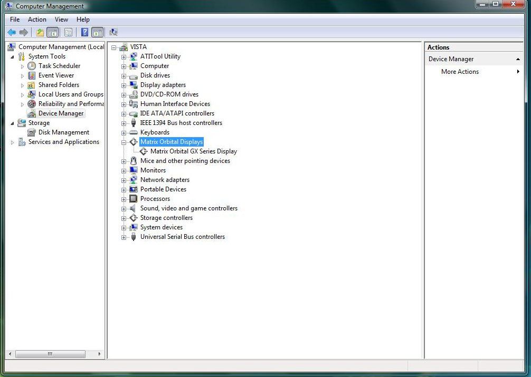The height and width of the screenshot is (377, 531).
Task: Click the console tree scrollbar left arrow
Action: (x=10, y=354)
